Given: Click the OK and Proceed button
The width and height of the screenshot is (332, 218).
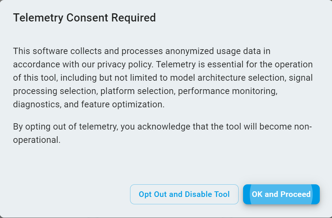Looking at the screenshot, I should pos(281,194).
